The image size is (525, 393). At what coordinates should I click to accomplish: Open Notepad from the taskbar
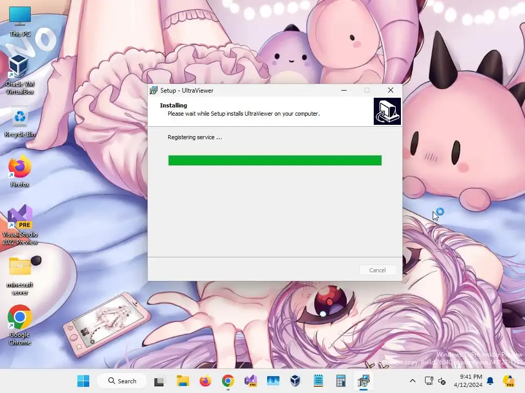pyautogui.click(x=318, y=381)
